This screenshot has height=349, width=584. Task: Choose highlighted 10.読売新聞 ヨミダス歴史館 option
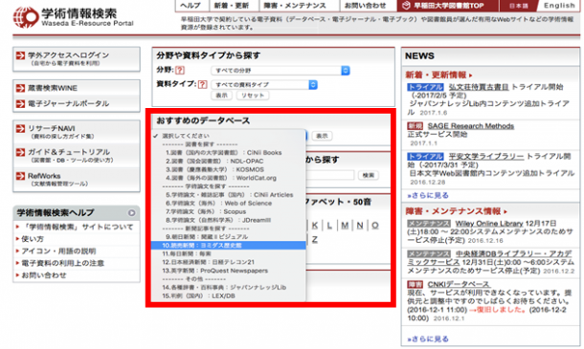(x=228, y=246)
